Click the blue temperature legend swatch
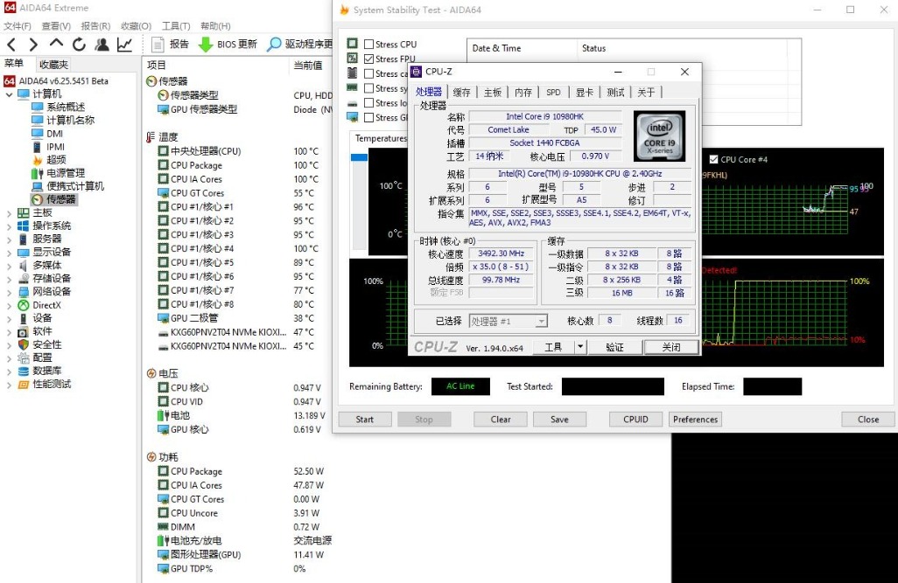This screenshot has width=898, height=583. click(x=359, y=157)
